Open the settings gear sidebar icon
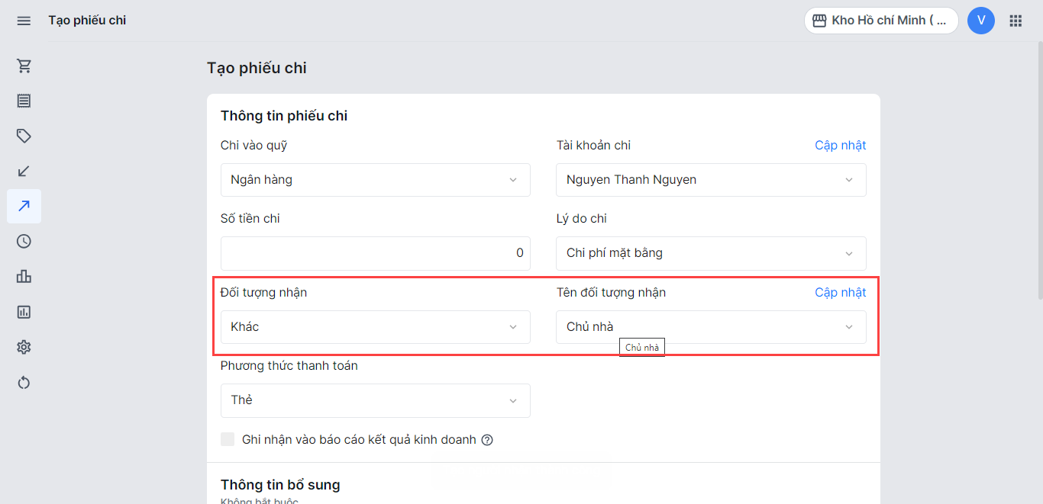Image resolution: width=1043 pixels, height=504 pixels. tap(24, 347)
